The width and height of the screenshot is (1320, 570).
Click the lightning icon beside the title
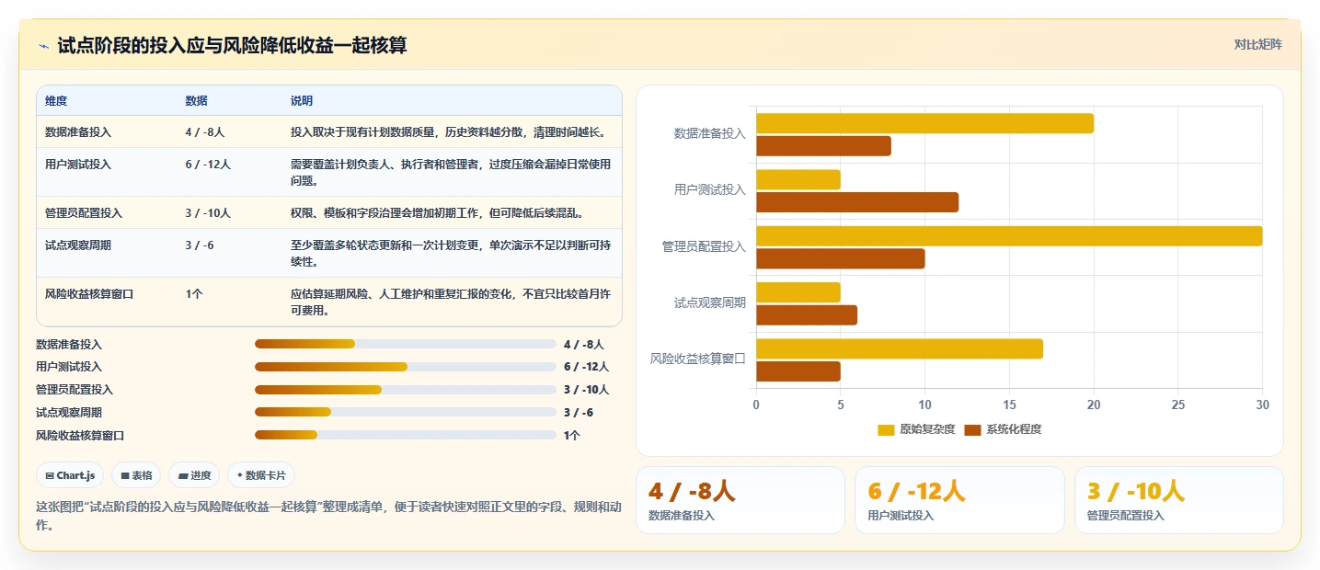coord(43,46)
